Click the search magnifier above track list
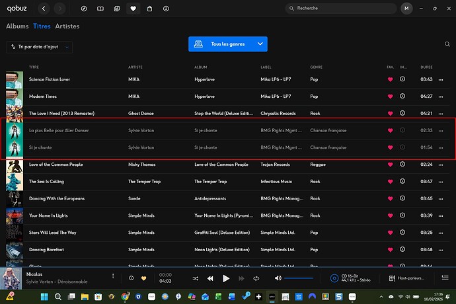The width and height of the screenshot is (456, 304). pyautogui.click(x=447, y=44)
